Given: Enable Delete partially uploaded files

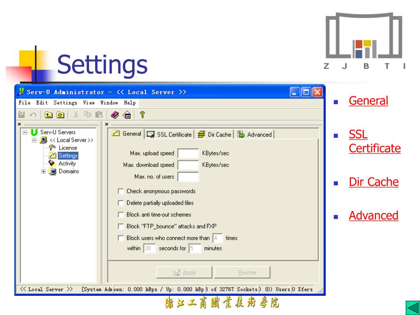Looking at the screenshot, I should click(121, 203).
